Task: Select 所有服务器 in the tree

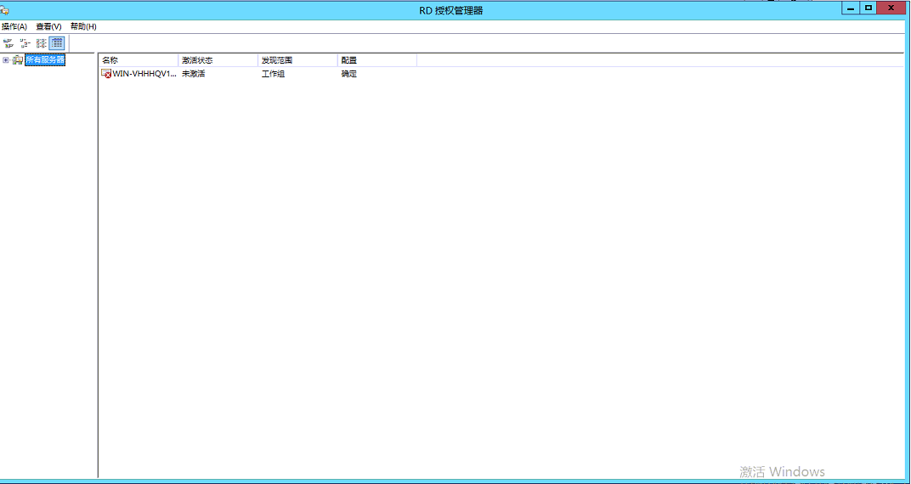Action: click(x=45, y=59)
